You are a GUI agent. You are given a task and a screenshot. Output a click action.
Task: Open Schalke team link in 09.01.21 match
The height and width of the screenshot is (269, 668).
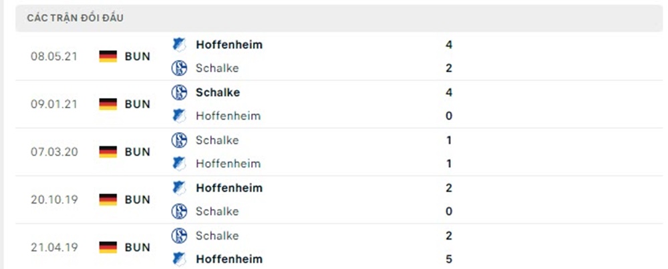pos(218,92)
